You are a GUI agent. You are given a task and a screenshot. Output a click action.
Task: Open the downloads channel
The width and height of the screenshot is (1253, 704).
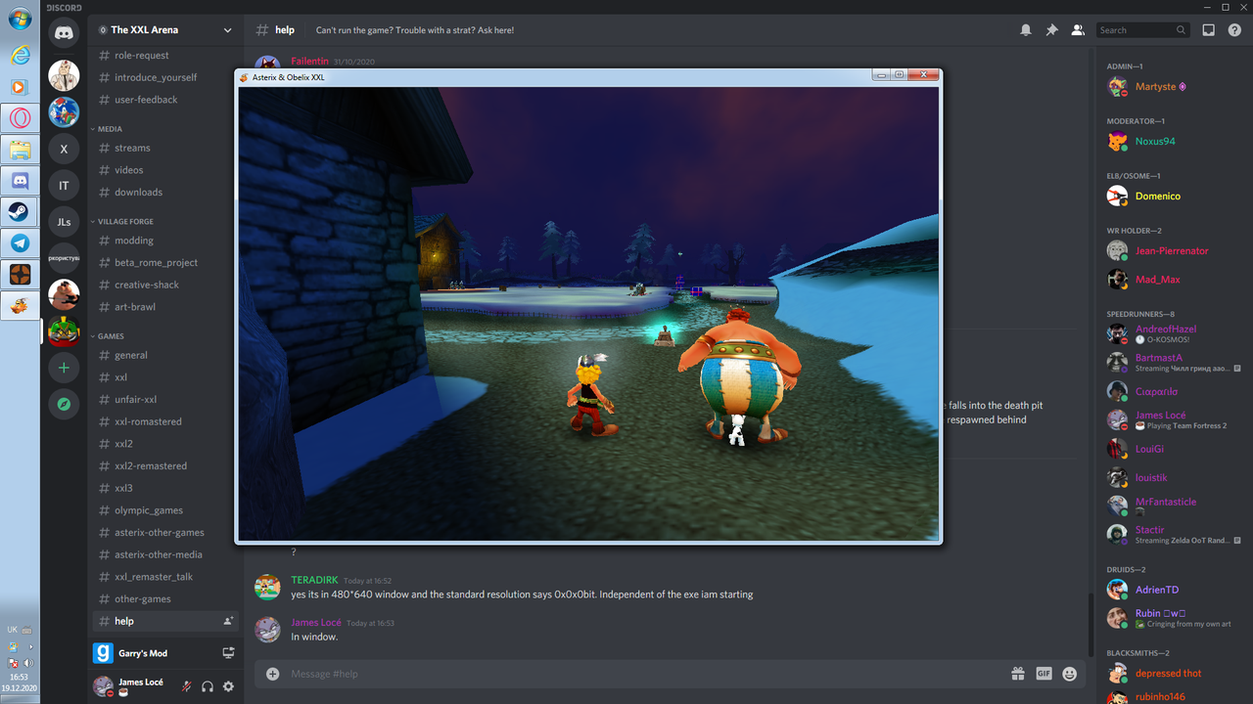[x=165, y=192]
